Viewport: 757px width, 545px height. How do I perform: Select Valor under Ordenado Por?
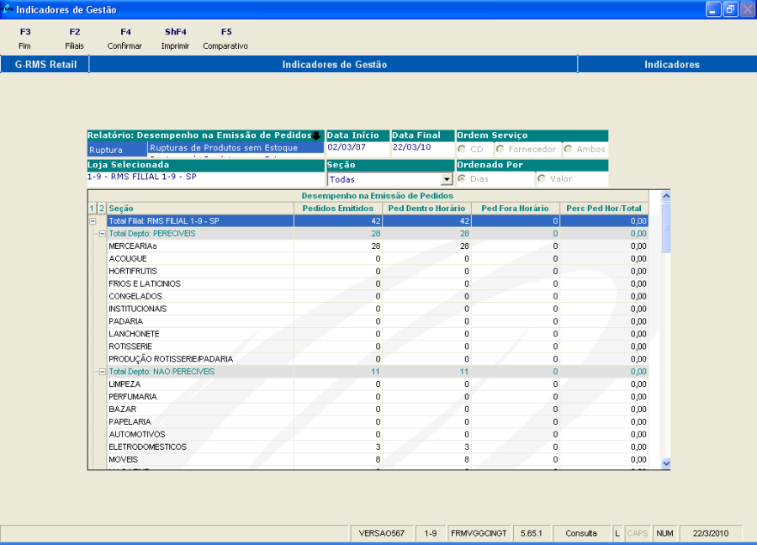click(x=541, y=178)
